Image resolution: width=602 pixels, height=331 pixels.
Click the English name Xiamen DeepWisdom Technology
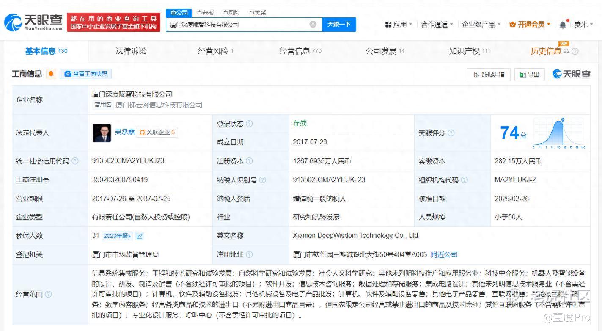356,236
